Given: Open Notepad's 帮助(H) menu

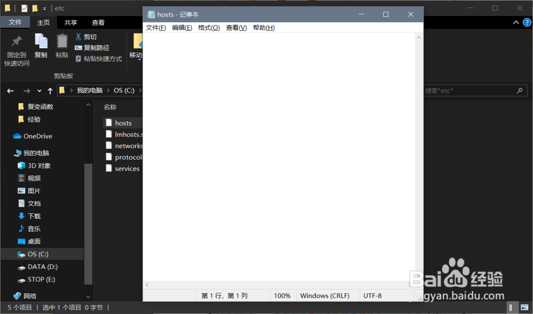Looking at the screenshot, I should pos(264,28).
